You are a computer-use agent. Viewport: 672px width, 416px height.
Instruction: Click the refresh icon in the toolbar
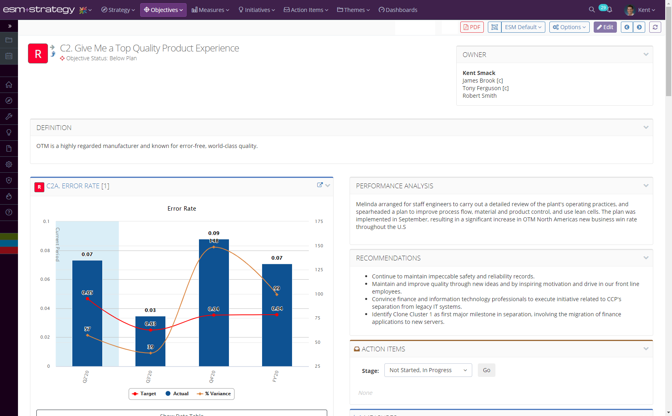point(655,27)
